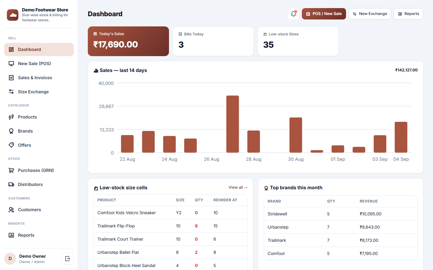Select Size Exchange in the sidebar
The height and width of the screenshot is (270, 433).
(x=39, y=92)
